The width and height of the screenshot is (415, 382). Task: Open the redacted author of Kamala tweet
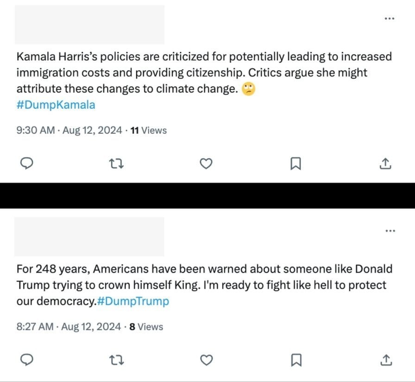click(x=89, y=25)
